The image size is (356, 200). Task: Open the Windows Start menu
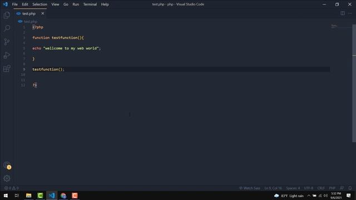[x=6, y=196]
